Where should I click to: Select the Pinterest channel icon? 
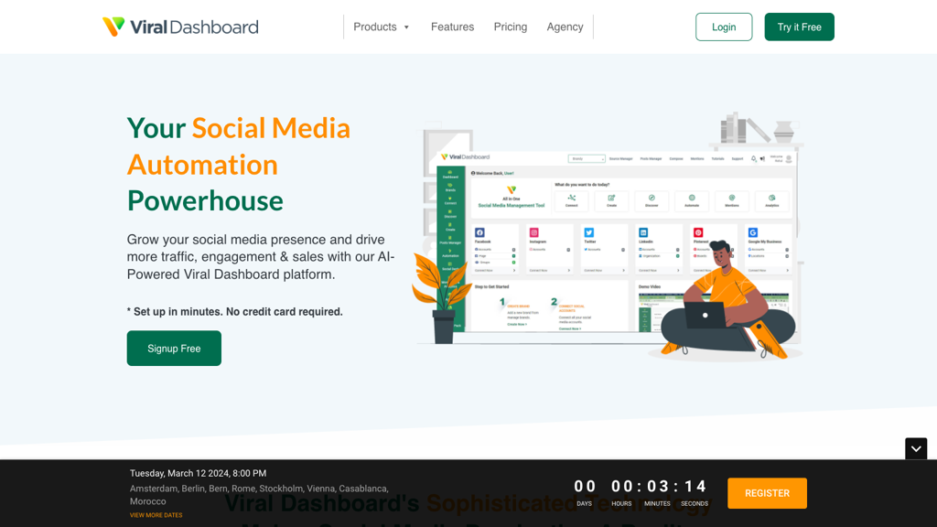point(699,232)
